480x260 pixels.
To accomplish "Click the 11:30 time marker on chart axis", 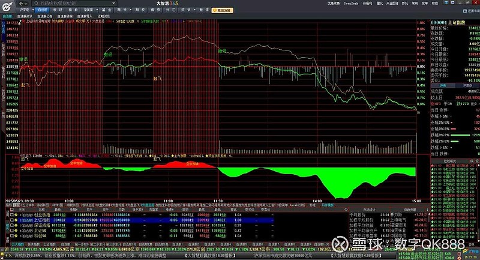I will 218,201.
